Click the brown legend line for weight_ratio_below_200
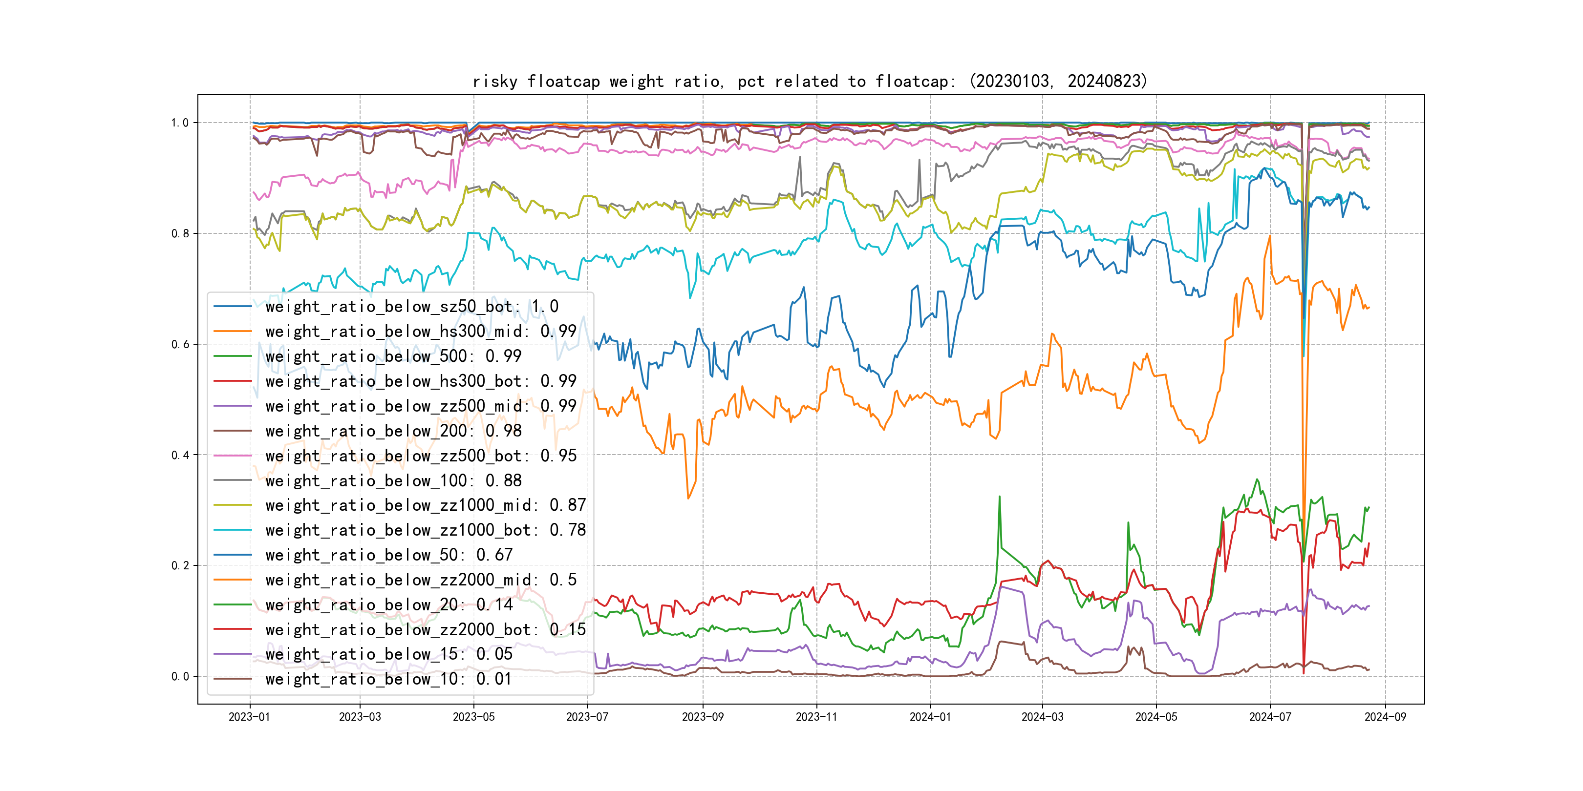The width and height of the screenshot is (1583, 791). (x=232, y=431)
